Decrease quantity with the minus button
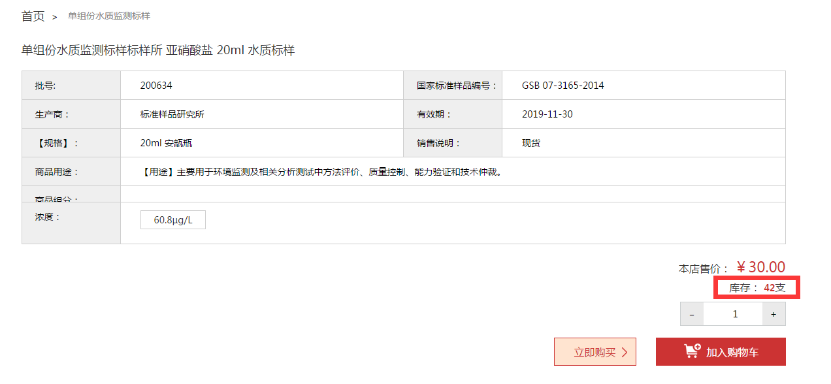The image size is (831, 384). coord(692,314)
